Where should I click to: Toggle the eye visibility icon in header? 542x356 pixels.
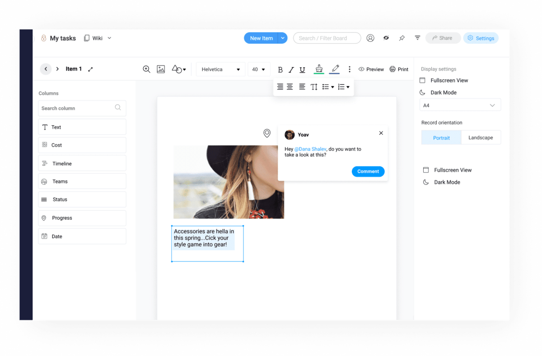click(386, 38)
